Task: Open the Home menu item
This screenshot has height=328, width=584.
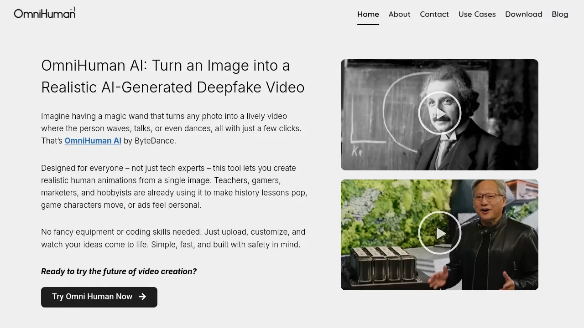Action: pos(368,14)
